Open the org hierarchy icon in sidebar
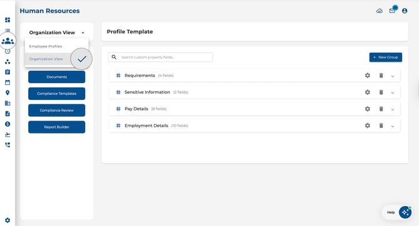The height and width of the screenshot is (226, 419). pyautogui.click(x=8, y=62)
